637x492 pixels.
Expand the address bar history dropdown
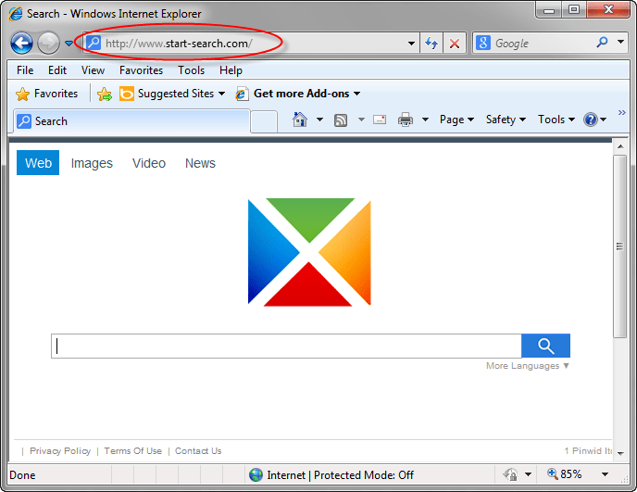(x=411, y=44)
